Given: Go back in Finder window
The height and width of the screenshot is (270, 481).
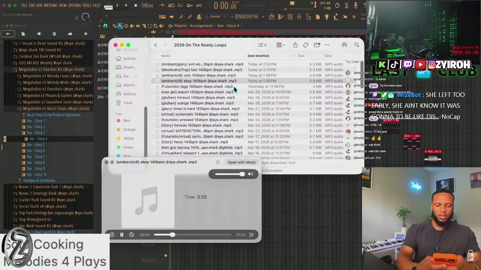Looking at the screenshot, I should (x=155, y=45).
